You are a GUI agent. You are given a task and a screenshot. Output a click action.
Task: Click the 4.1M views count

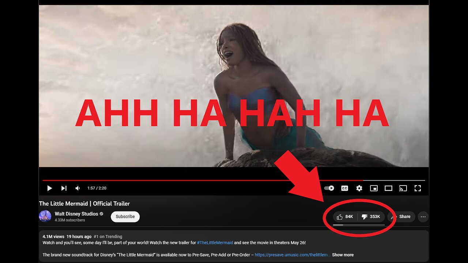[53, 236]
